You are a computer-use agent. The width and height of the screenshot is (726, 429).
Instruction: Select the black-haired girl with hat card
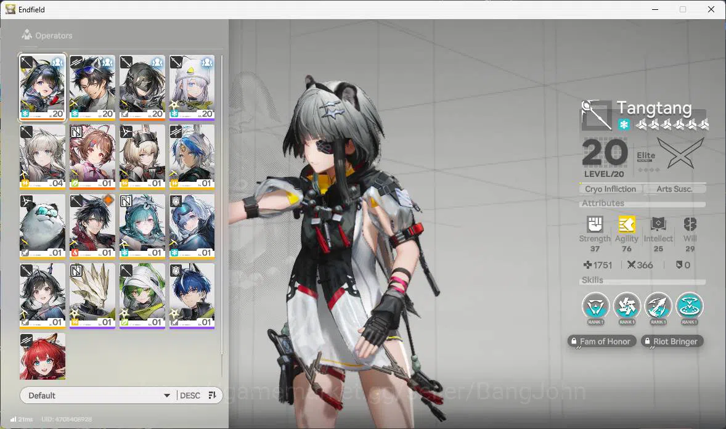42,296
